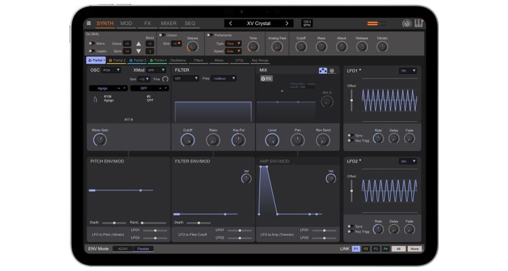This screenshot has height=271, width=508.
Task: Toggle the Mono switch
Action: (91, 43)
